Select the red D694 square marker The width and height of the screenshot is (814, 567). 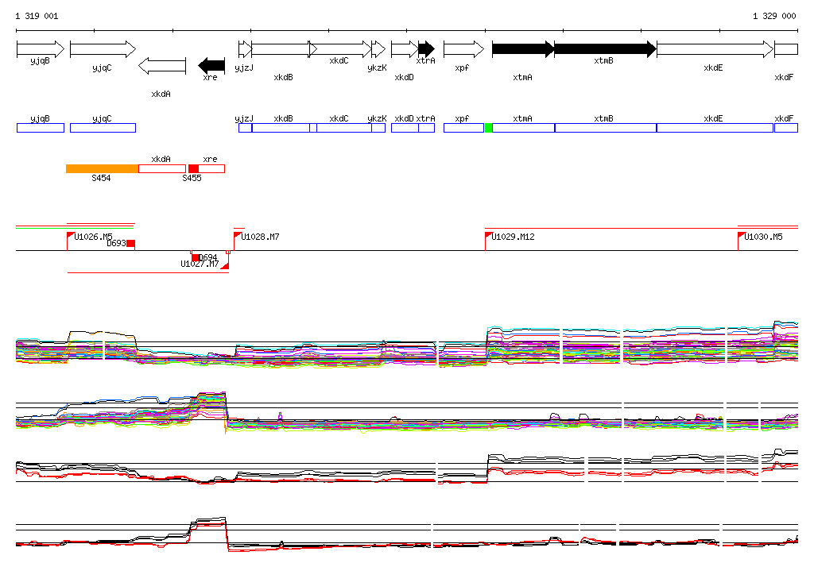[196, 257]
